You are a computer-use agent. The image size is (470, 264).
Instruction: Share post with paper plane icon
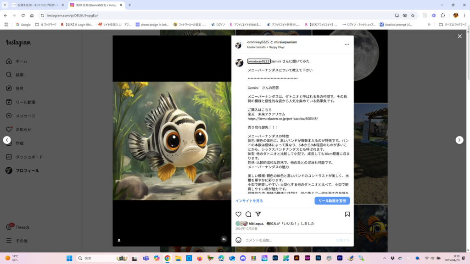(x=258, y=214)
